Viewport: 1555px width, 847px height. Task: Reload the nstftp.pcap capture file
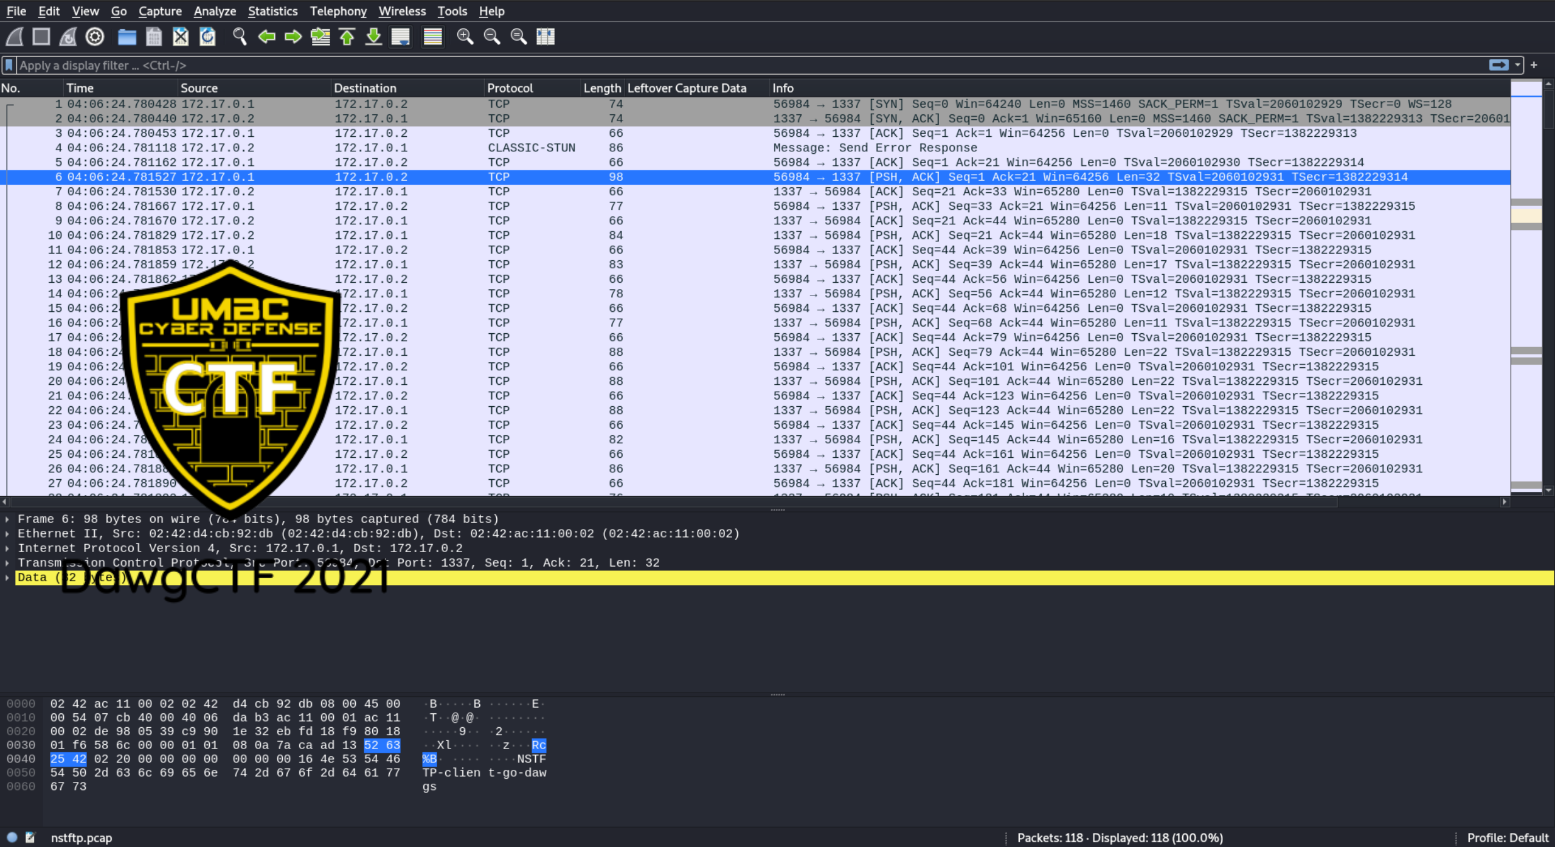coord(207,36)
